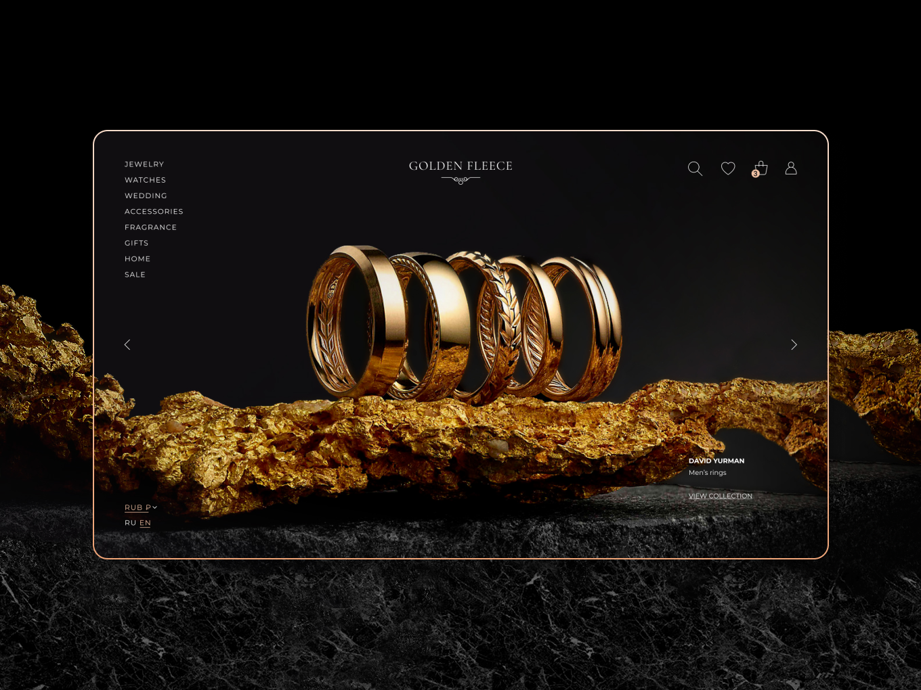Click the gold rings hero image
Image resolution: width=921 pixels, height=690 pixels.
pyautogui.click(x=464, y=325)
